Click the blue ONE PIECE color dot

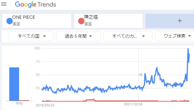9,21
